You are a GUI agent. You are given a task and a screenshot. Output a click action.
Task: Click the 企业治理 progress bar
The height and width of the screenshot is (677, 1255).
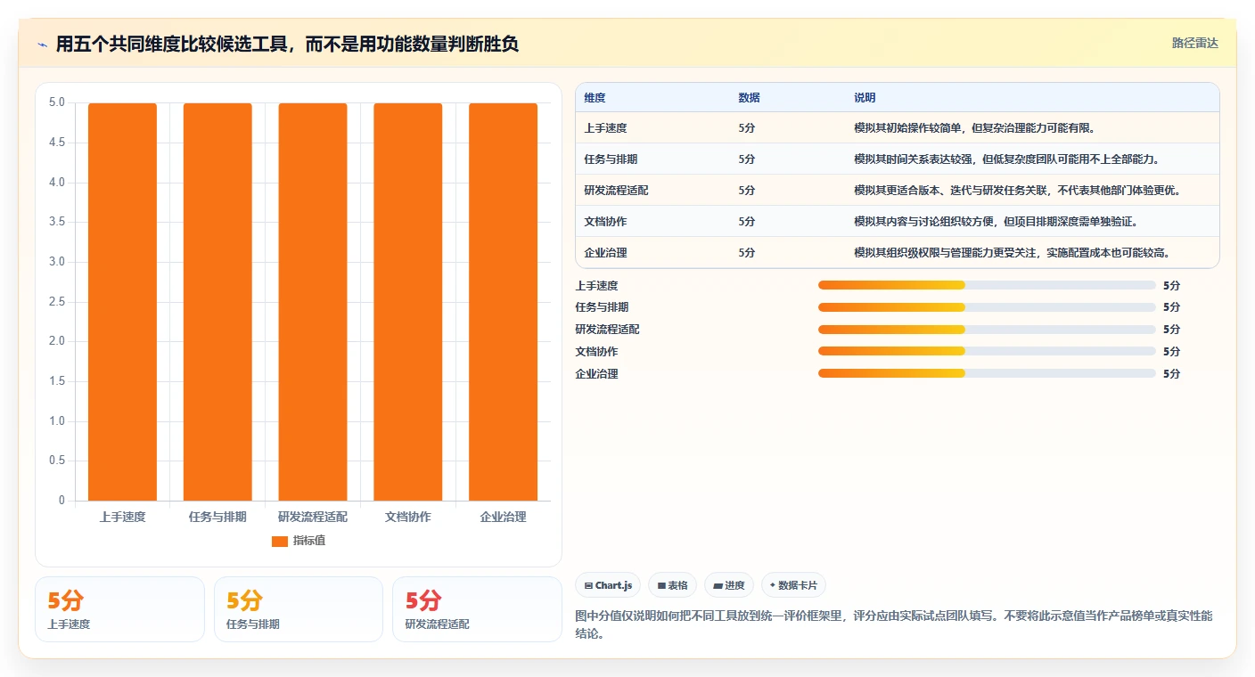click(987, 373)
